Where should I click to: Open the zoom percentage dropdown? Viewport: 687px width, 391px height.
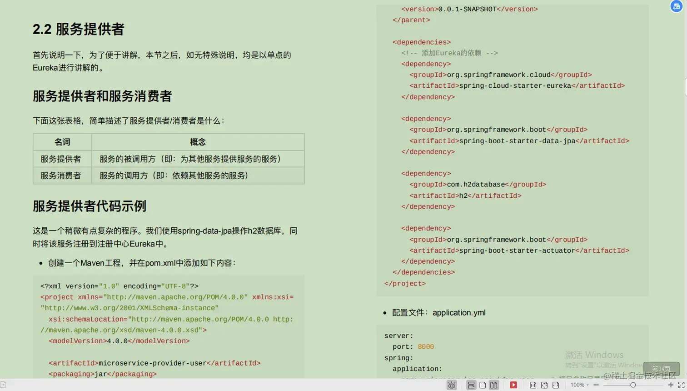point(587,385)
